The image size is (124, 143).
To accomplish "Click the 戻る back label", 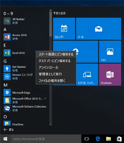I will click(11, 130).
